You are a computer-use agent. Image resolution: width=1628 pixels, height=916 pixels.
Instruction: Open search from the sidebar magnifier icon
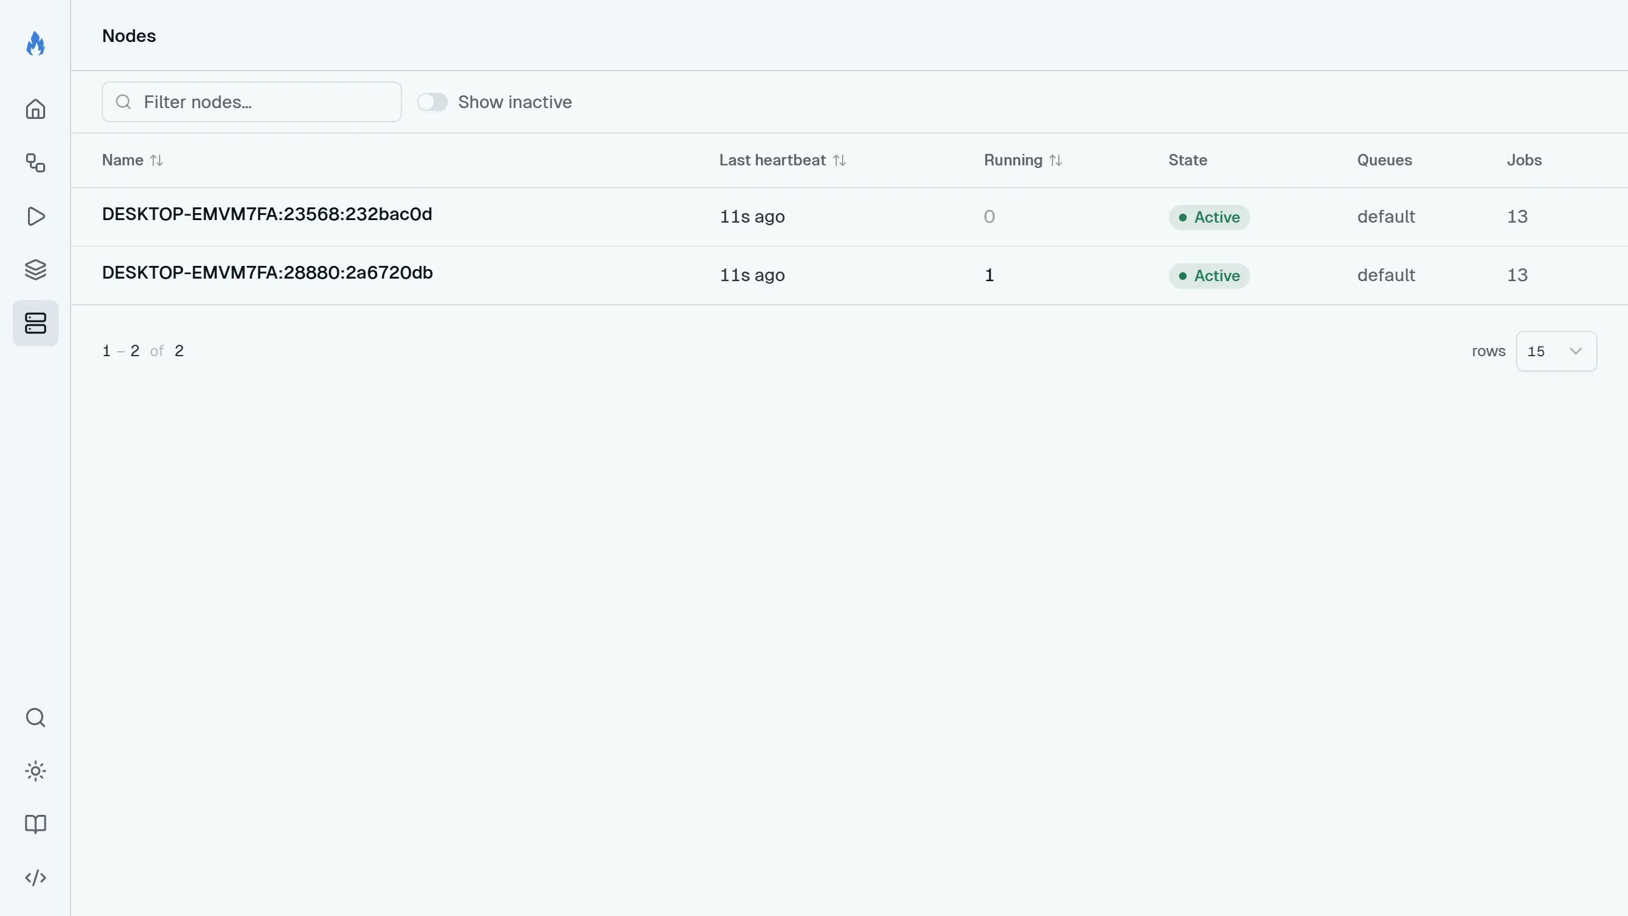[36, 718]
